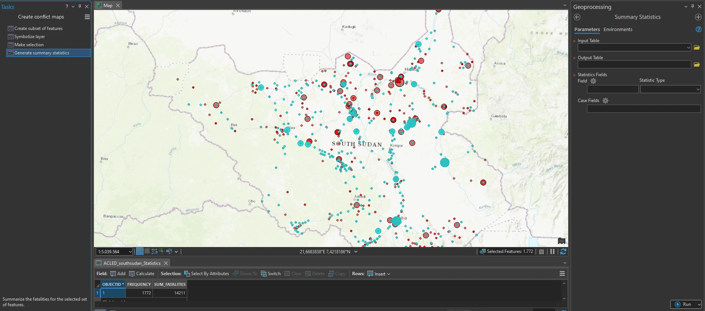
Task: Click gear icon next to Case Fields
Action: coord(606,101)
